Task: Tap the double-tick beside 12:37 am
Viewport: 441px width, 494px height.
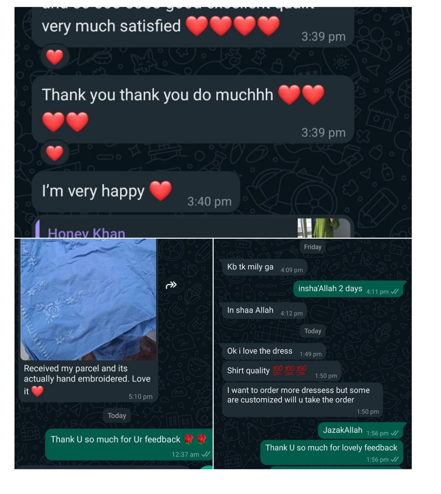Action: pos(206,454)
